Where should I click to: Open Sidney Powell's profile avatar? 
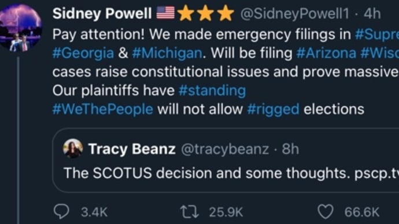pos(20,28)
